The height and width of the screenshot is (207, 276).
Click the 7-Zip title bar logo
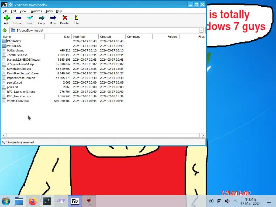pyautogui.click(x=4, y=5)
